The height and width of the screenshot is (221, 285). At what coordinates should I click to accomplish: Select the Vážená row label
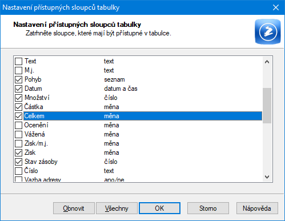point(35,134)
